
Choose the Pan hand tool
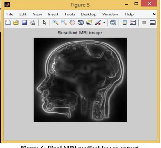click(72, 23)
